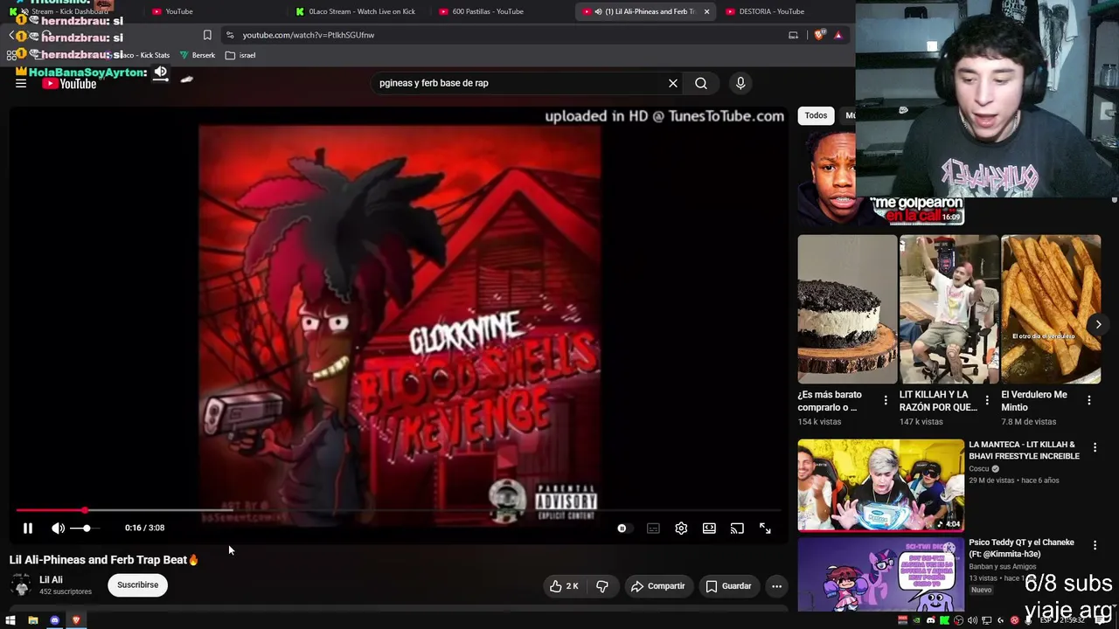Image resolution: width=1119 pixels, height=629 pixels.
Task: Open options for '¿Es más barato comprarlo' Short
Action: (x=886, y=400)
